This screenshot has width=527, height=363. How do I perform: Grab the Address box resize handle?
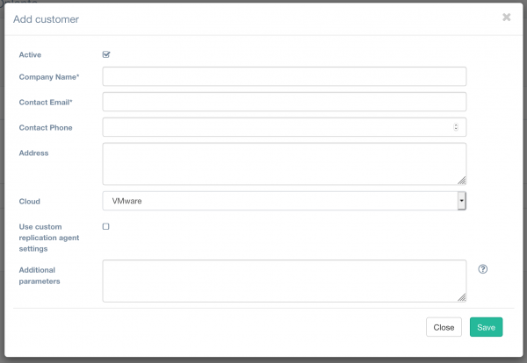[x=462, y=181]
